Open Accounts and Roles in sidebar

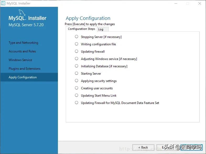[22, 51]
